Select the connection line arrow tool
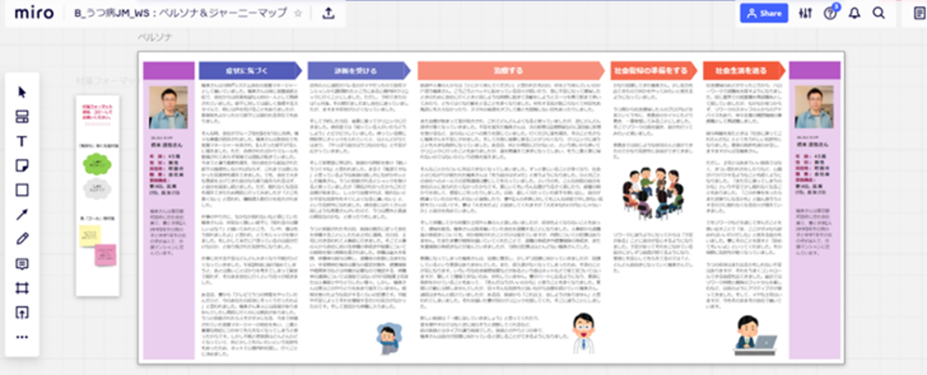 (x=22, y=215)
